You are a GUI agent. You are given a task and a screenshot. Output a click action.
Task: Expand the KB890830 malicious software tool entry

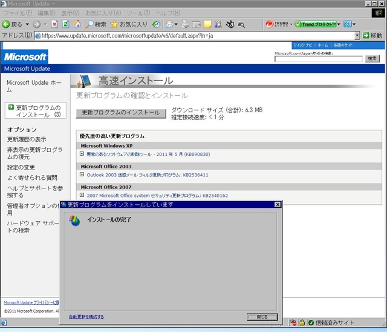pyautogui.click(x=82, y=154)
